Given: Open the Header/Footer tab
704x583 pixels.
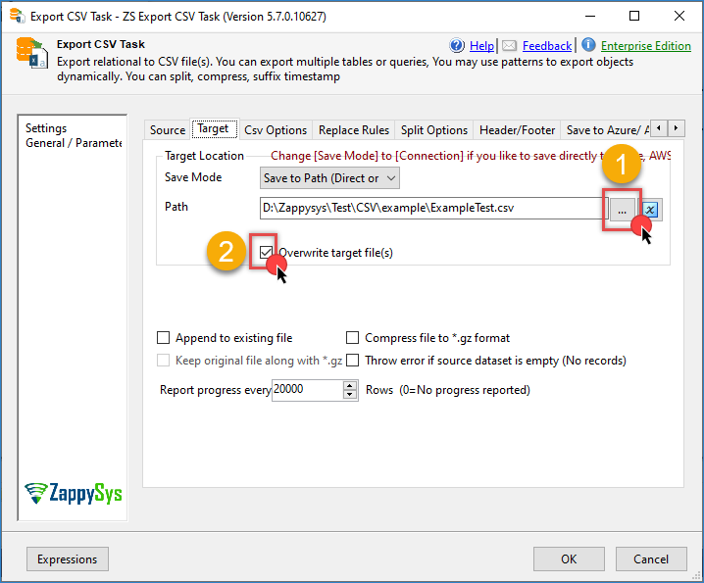Looking at the screenshot, I should tap(518, 130).
